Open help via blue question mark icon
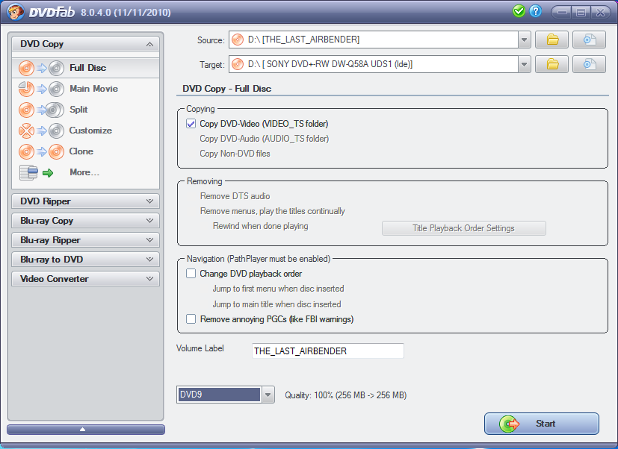618x449 pixels. point(535,11)
